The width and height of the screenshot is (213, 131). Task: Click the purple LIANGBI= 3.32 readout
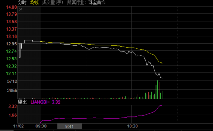pos(45,102)
